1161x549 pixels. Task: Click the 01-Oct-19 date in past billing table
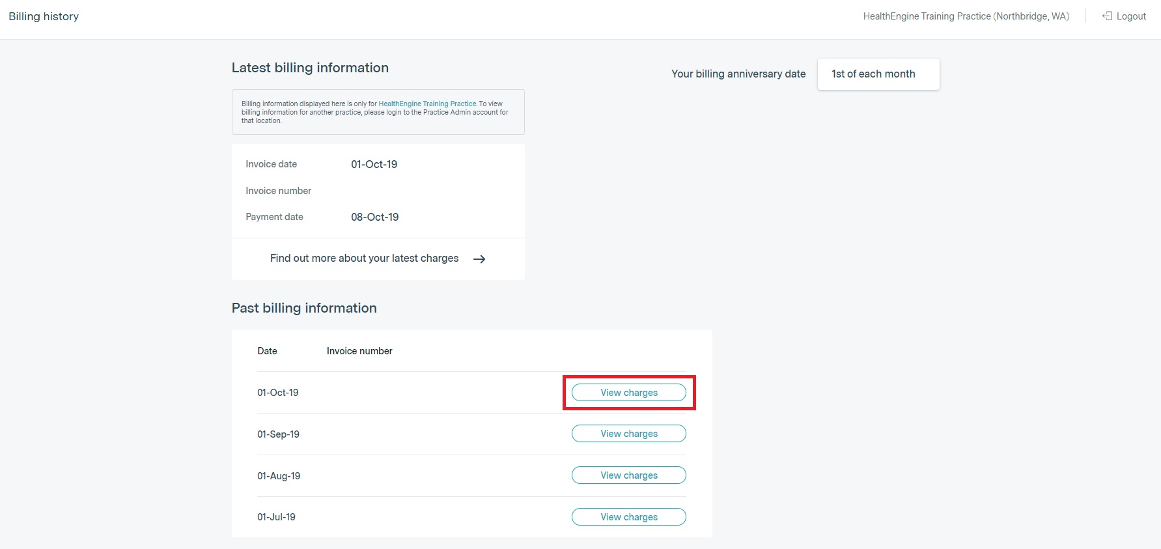pyautogui.click(x=278, y=393)
